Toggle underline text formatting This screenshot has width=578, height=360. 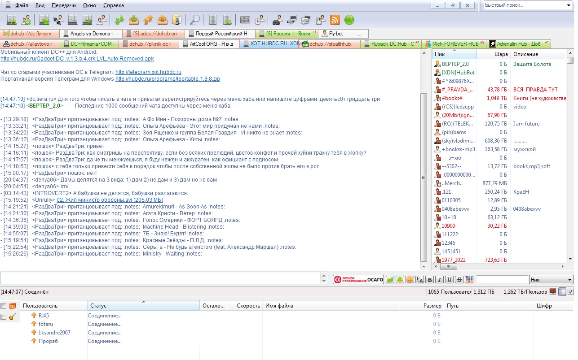pos(450,280)
